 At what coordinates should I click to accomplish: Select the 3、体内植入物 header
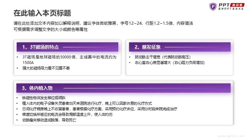(x=37, y=88)
